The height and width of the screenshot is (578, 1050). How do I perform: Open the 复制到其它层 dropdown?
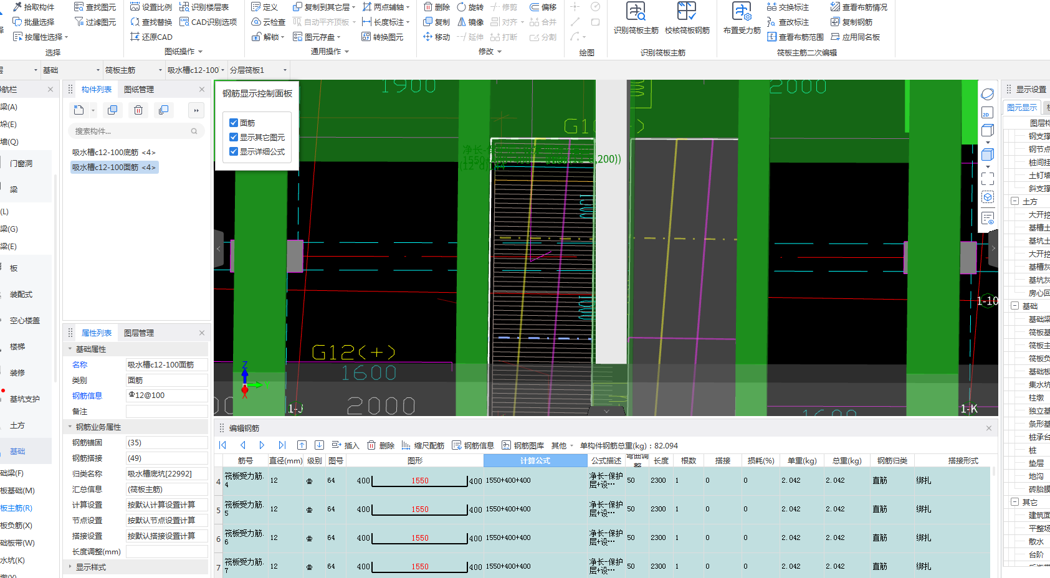[x=323, y=7]
